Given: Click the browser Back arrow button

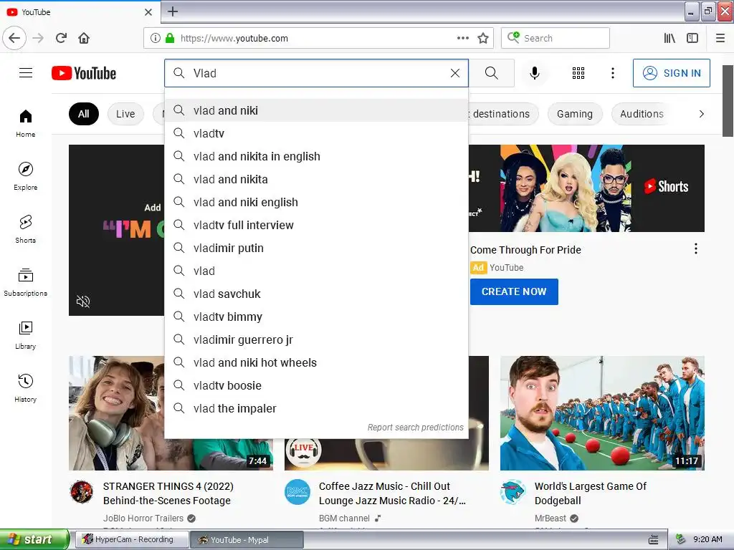Looking at the screenshot, I should (14, 38).
